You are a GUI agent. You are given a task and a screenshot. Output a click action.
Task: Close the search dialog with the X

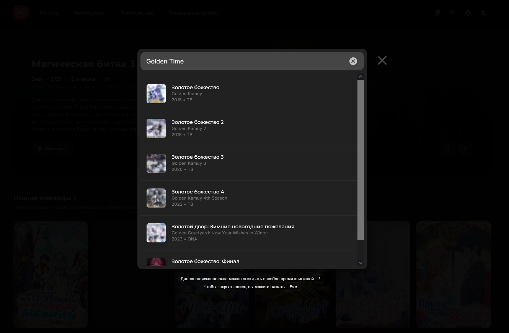[382, 60]
